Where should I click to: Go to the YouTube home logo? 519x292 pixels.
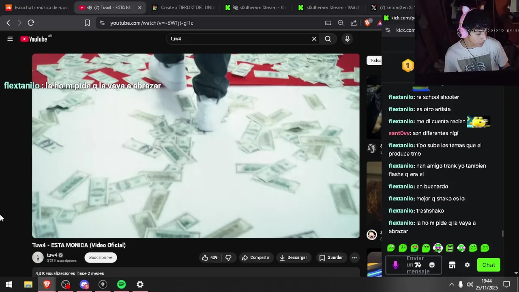[34, 39]
